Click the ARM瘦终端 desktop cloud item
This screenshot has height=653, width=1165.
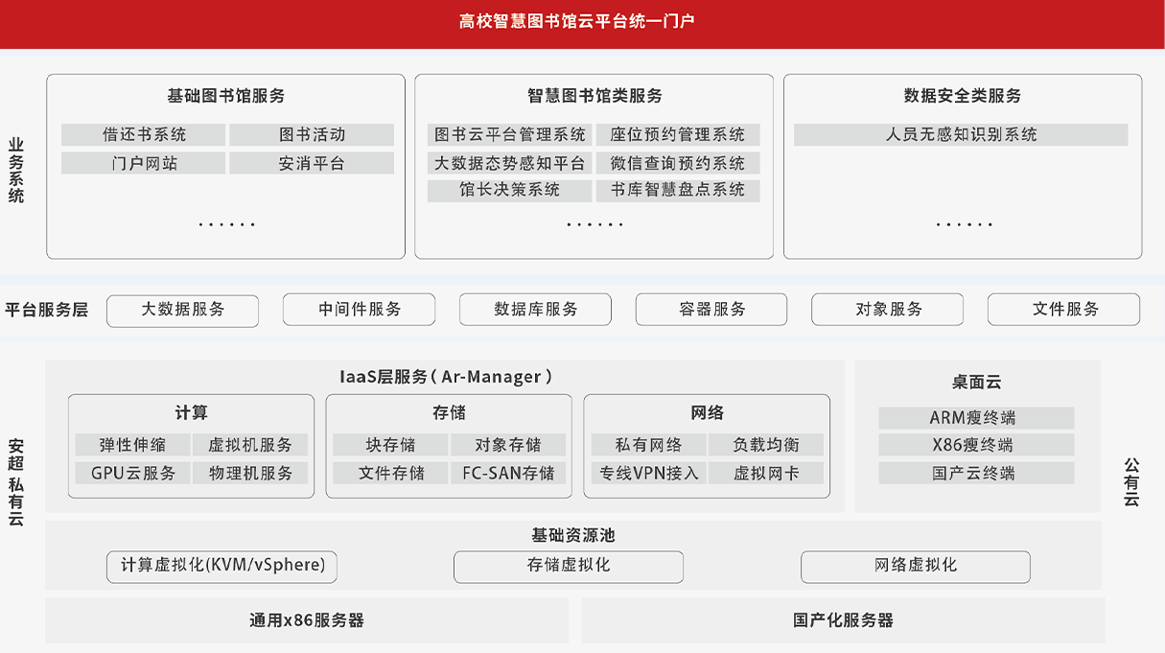(976, 418)
